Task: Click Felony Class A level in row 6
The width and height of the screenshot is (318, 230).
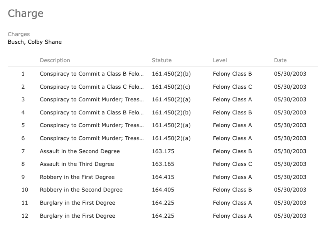Action: point(232,138)
